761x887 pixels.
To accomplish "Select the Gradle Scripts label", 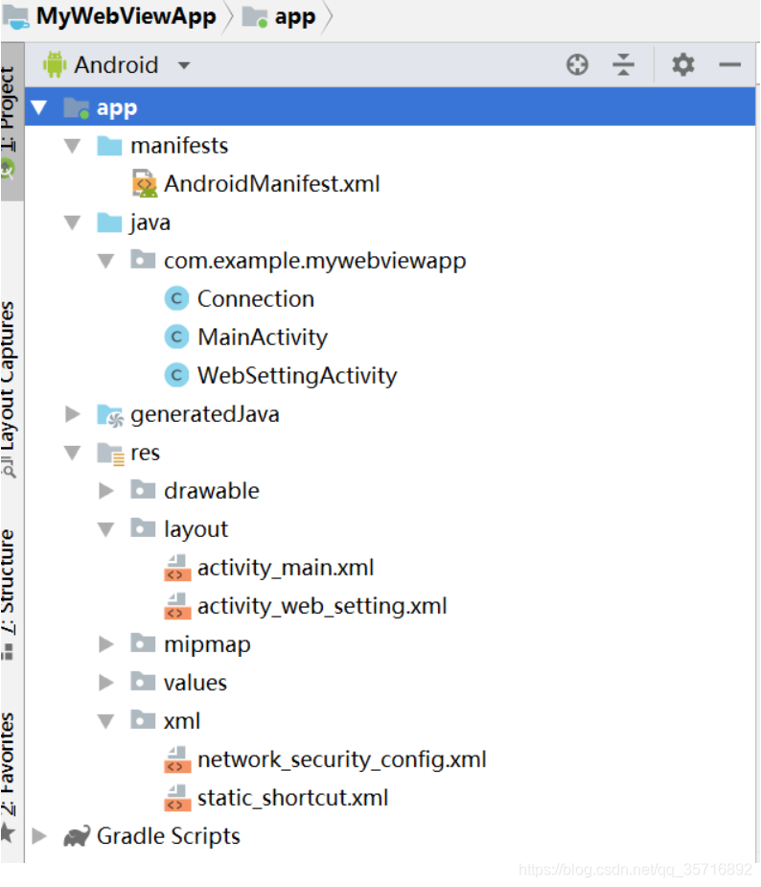I will click(169, 836).
